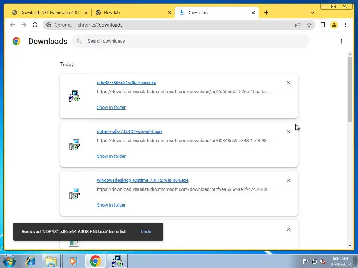Click the windowsdesktop-runtime installer icon
The width and height of the screenshot is (358, 268).
tap(74, 193)
